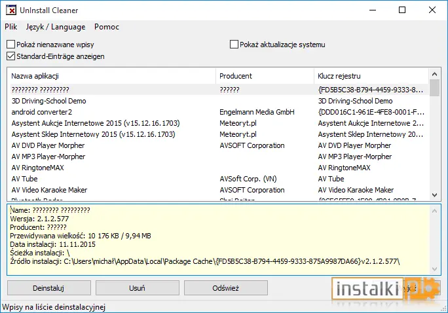Screen dimensions: 448x313
Task: Select AV MP3 Player-Morpher in name column
Action: click(x=48, y=156)
